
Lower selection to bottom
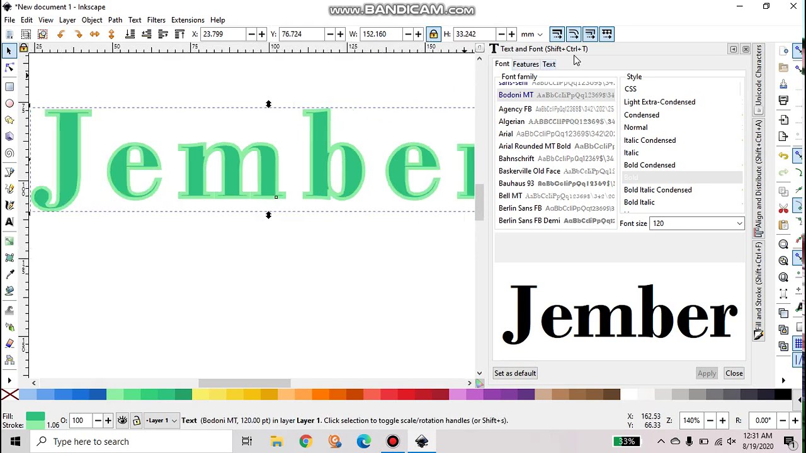130,34
